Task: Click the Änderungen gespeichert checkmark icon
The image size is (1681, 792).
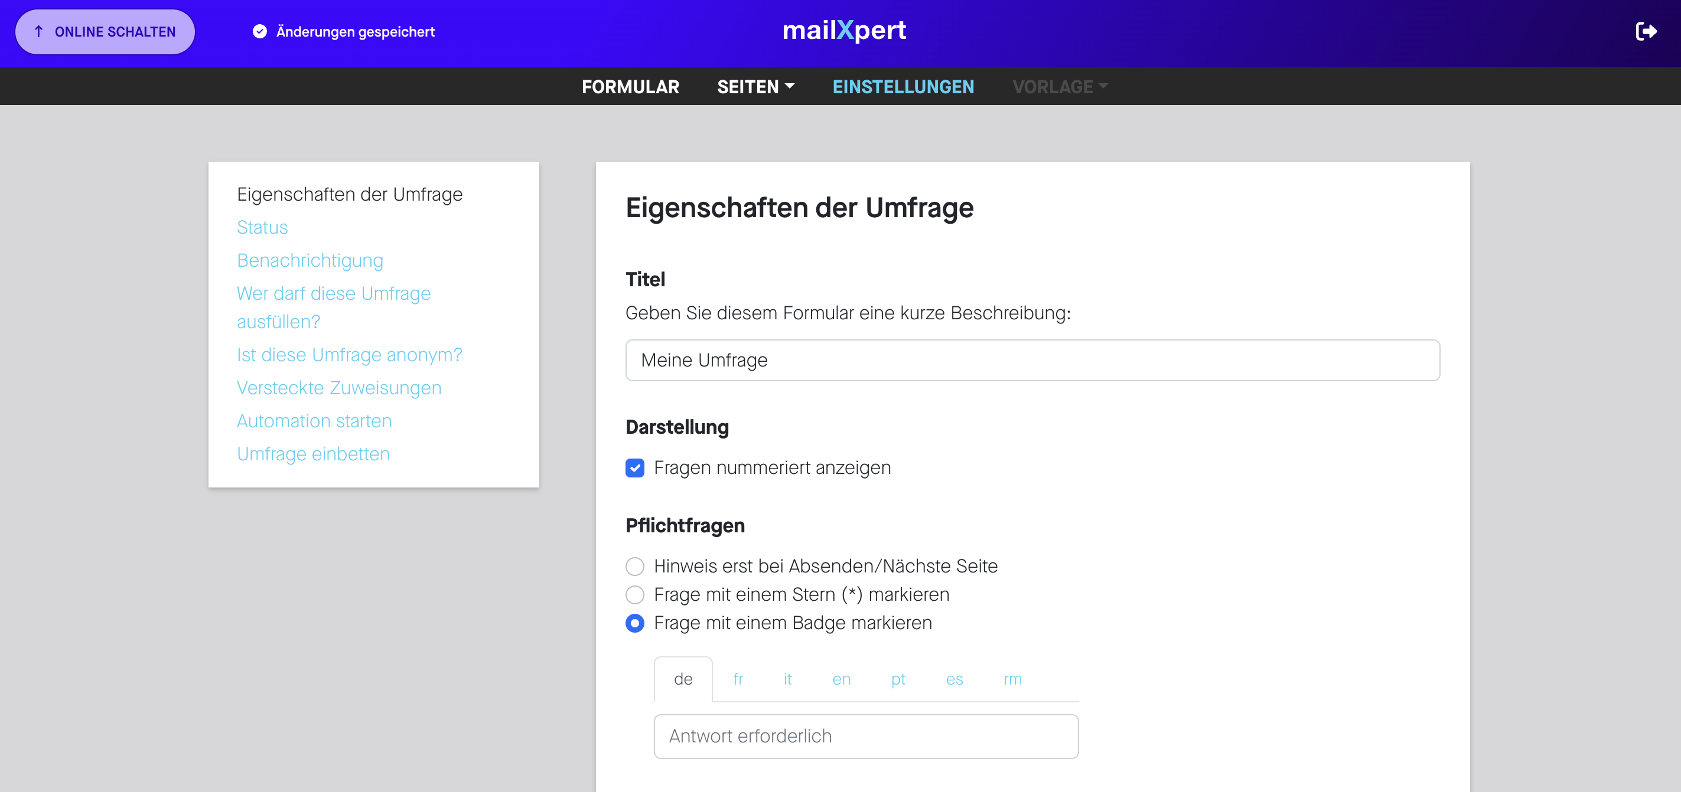Action: pyautogui.click(x=260, y=31)
